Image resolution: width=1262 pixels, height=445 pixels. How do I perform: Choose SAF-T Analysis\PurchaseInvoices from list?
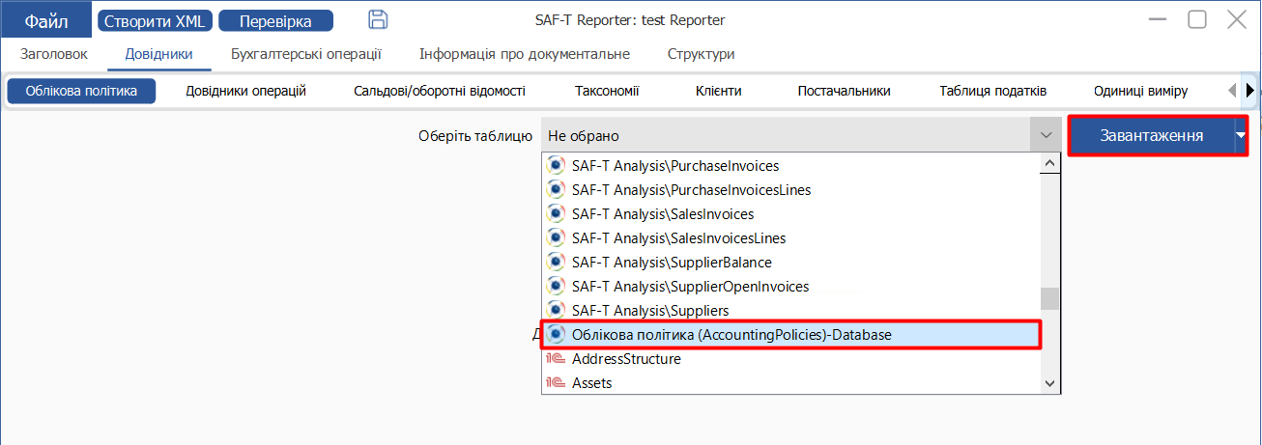789,165
